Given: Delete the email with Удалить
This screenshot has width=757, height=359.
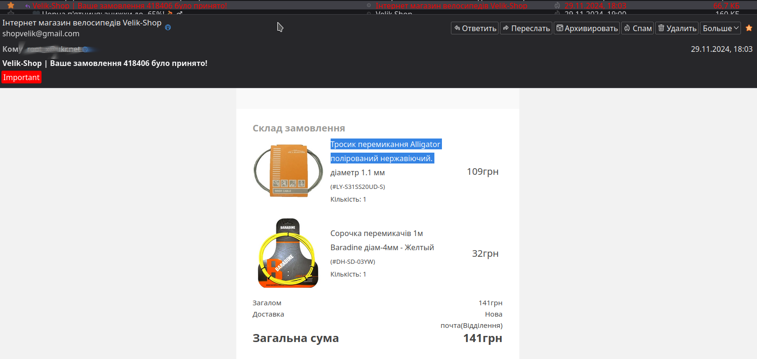Looking at the screenshot, I should (677, 28).
